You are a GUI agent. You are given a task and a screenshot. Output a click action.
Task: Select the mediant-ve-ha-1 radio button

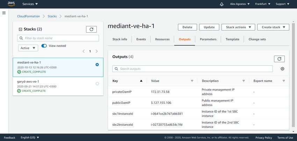[97, 65]
